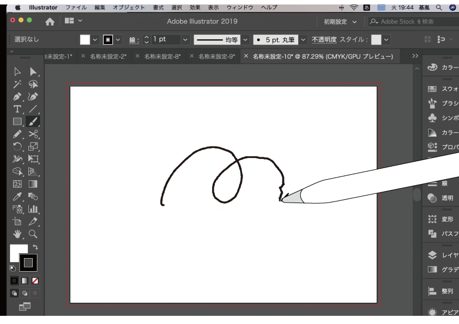Activate the Hand tool
The image size is (459, 324).
[17, 234]
